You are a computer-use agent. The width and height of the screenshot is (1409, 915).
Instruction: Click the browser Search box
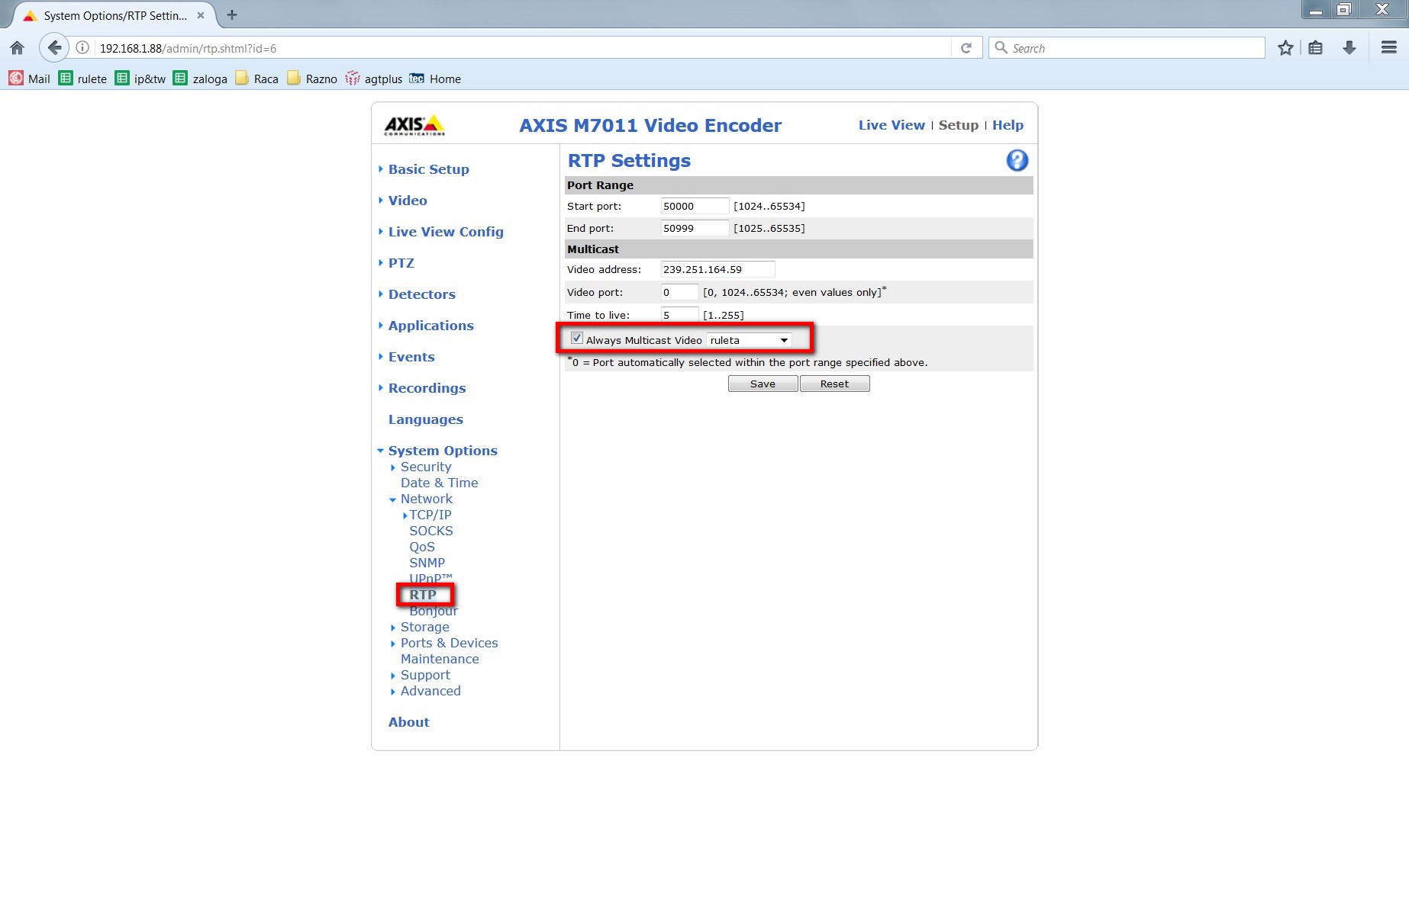[x=1127, y=48]
